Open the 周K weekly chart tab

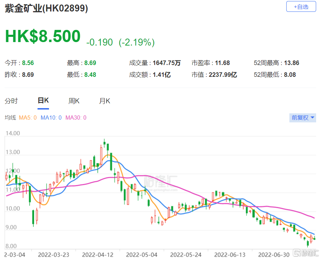[x=74, y=101]
